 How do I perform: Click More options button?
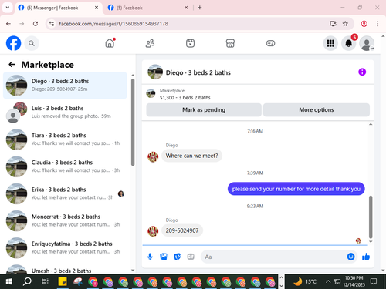(x=317, y=110)
